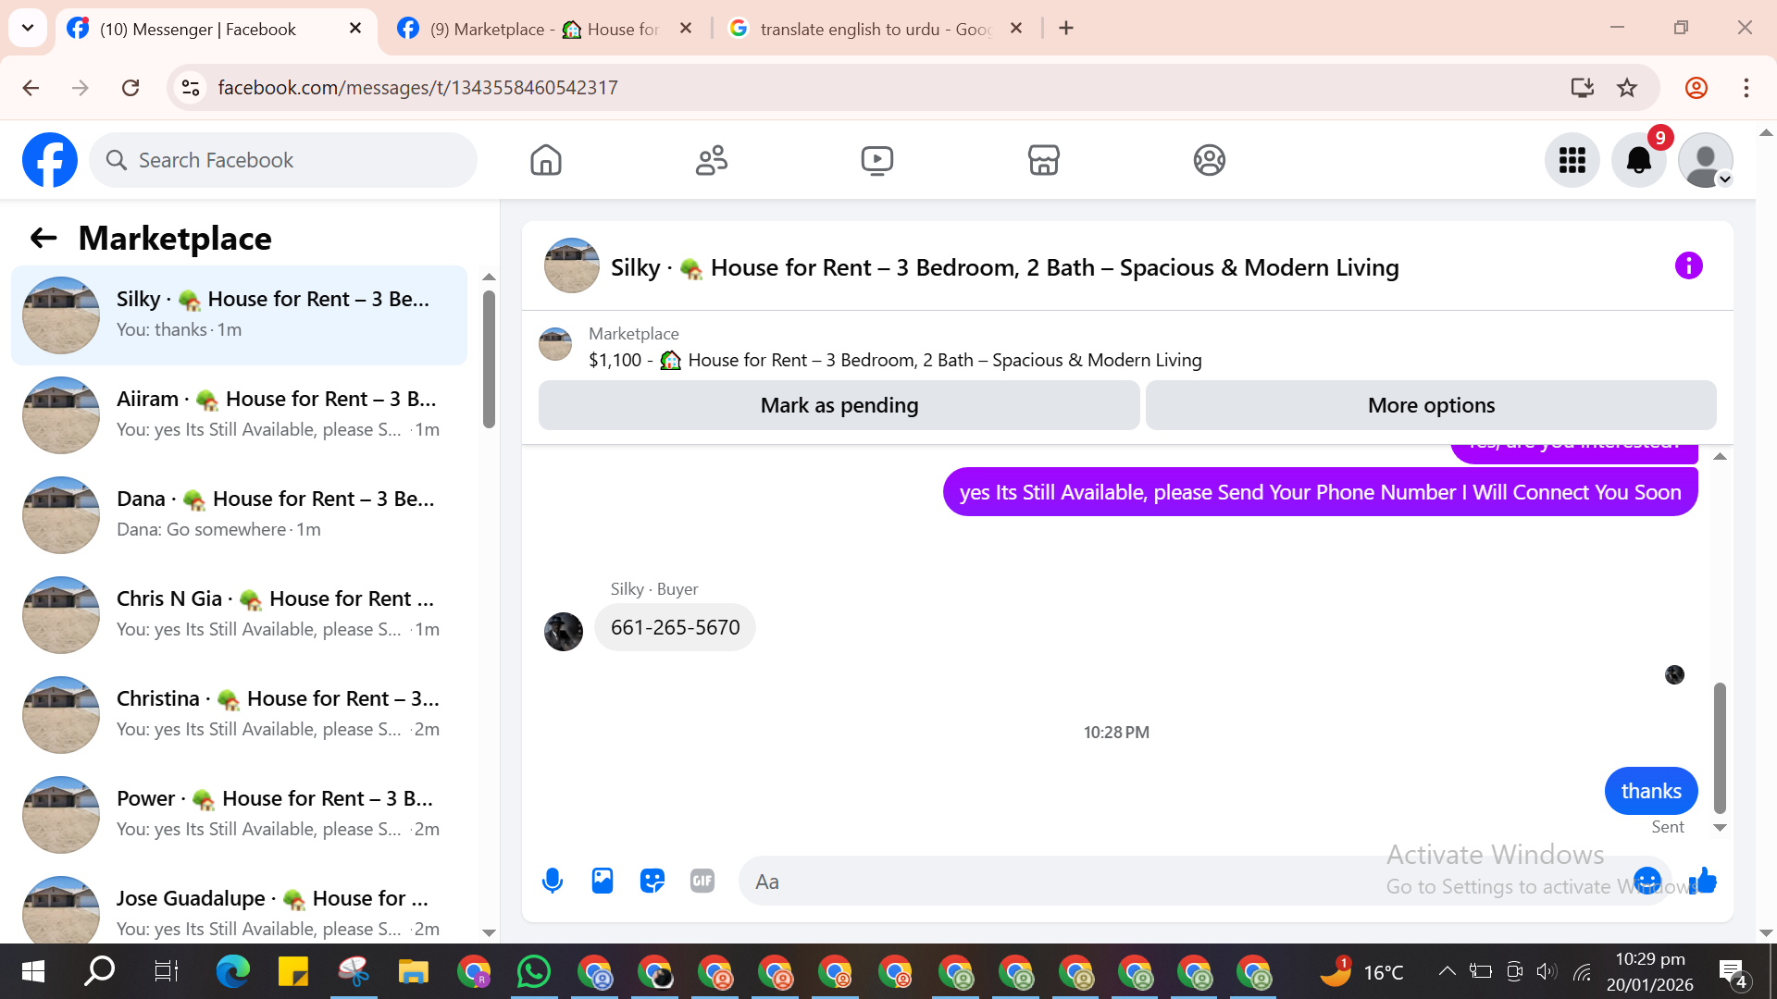Install app icon in address bar

[1583, 88]
